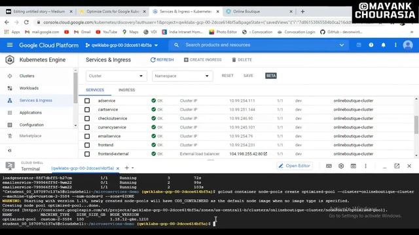Image resolution: width=419 pixels, height=235 pixels.
Task: Switch to the Online Boutique browser tab
Action: click(x=259, y=12)
